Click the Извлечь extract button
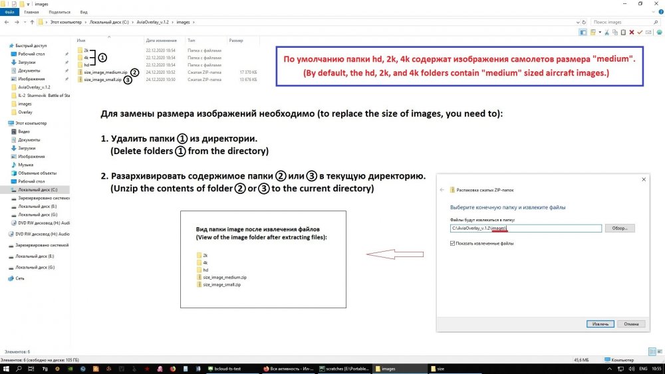This screenshot has width=665, height=374. click(x=600, y=324)
